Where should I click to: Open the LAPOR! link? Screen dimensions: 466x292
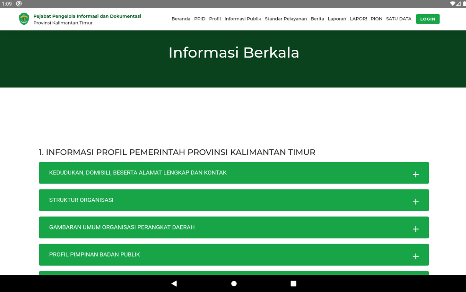tap(358, 19)
